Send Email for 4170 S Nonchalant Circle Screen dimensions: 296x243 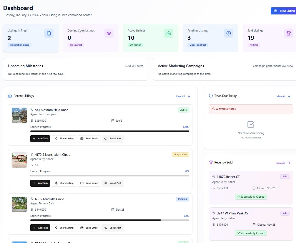pos(89,183)
